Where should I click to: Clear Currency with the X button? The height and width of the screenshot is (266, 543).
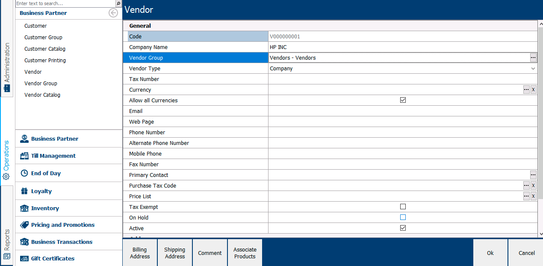533,90
